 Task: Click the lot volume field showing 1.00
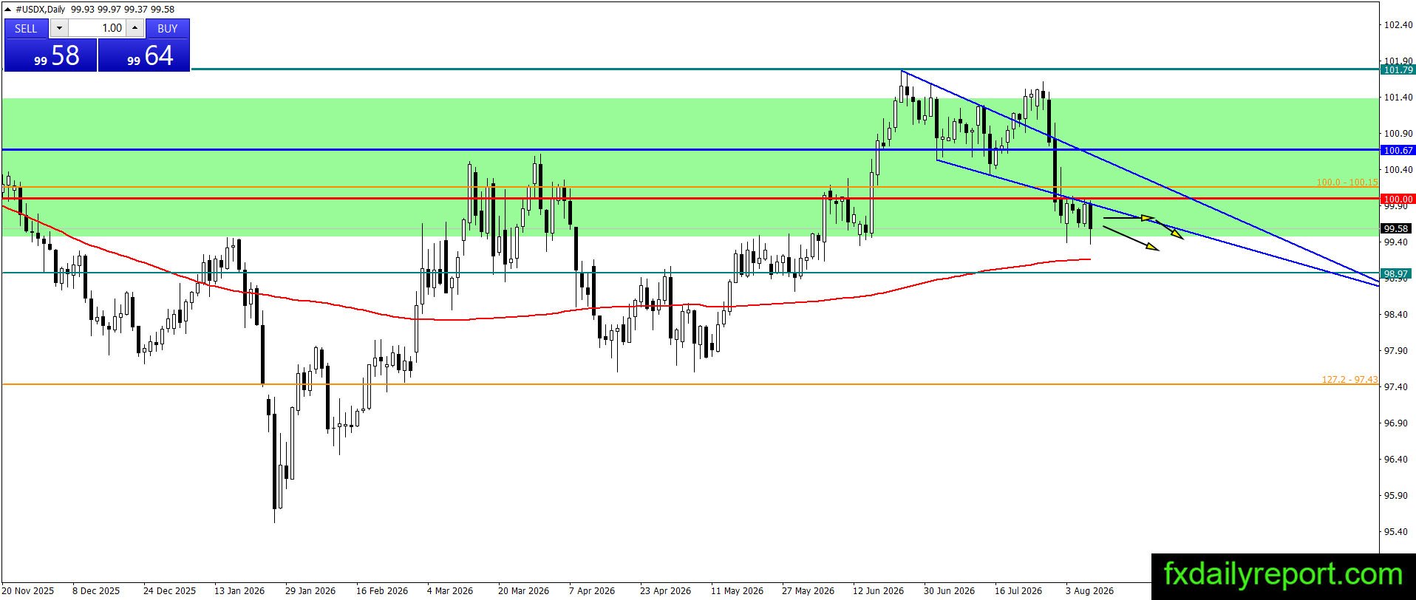pyautogui.click(x=98, y=28)
